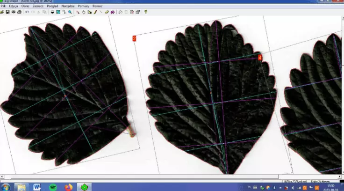Viewport: 344px width, 191px height.
Task: Click the Save diskette icon
Action: pos(8,12)
